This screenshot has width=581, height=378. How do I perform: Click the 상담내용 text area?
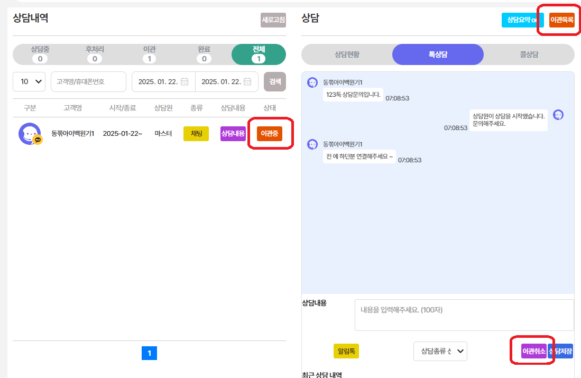(x=464, y=315)
